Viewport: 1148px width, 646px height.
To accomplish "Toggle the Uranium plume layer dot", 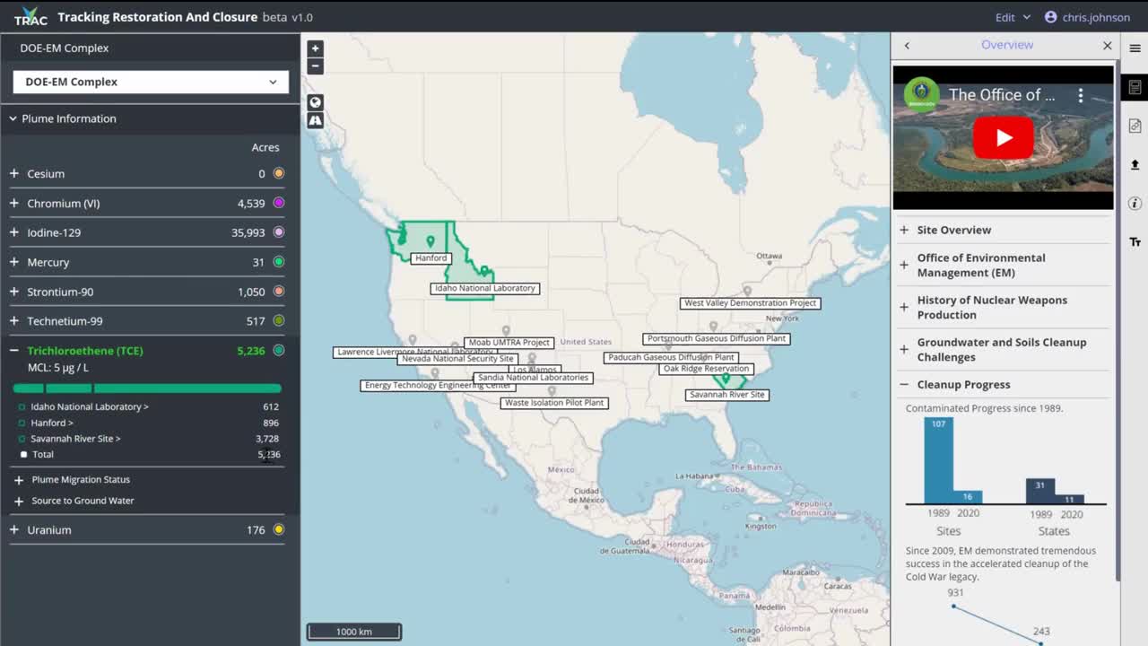I will (279, 529).
